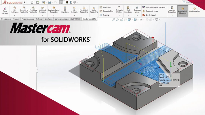Open the Stock Model command

click(x=149, y=15)
